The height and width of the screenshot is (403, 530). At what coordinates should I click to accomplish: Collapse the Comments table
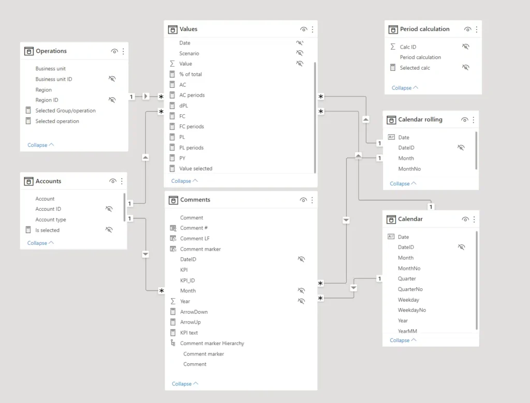pos(185,384)
